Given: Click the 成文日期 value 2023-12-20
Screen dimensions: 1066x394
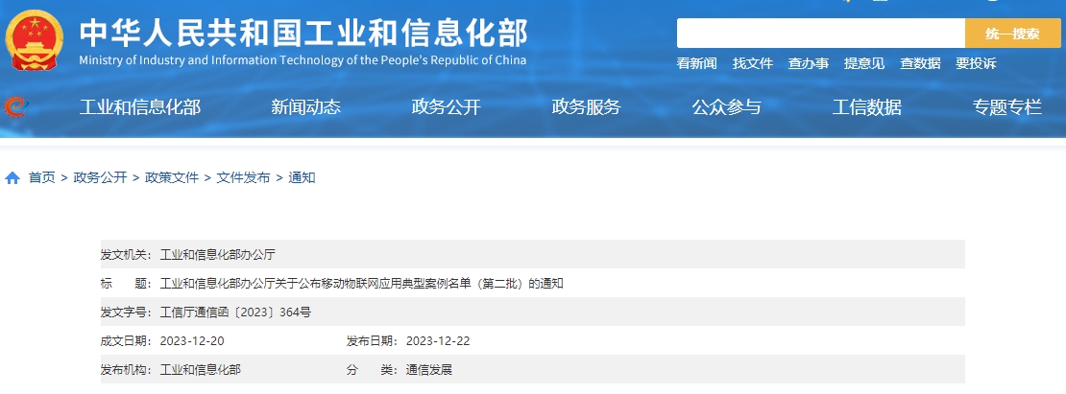Looking at the screenshot, I should [192, 341].
